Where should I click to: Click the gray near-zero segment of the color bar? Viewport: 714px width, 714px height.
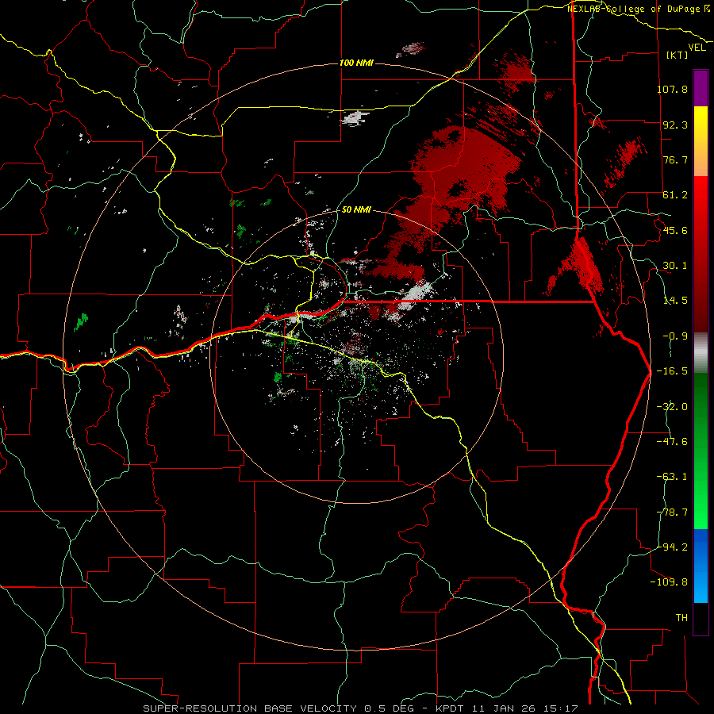point(701,353)
